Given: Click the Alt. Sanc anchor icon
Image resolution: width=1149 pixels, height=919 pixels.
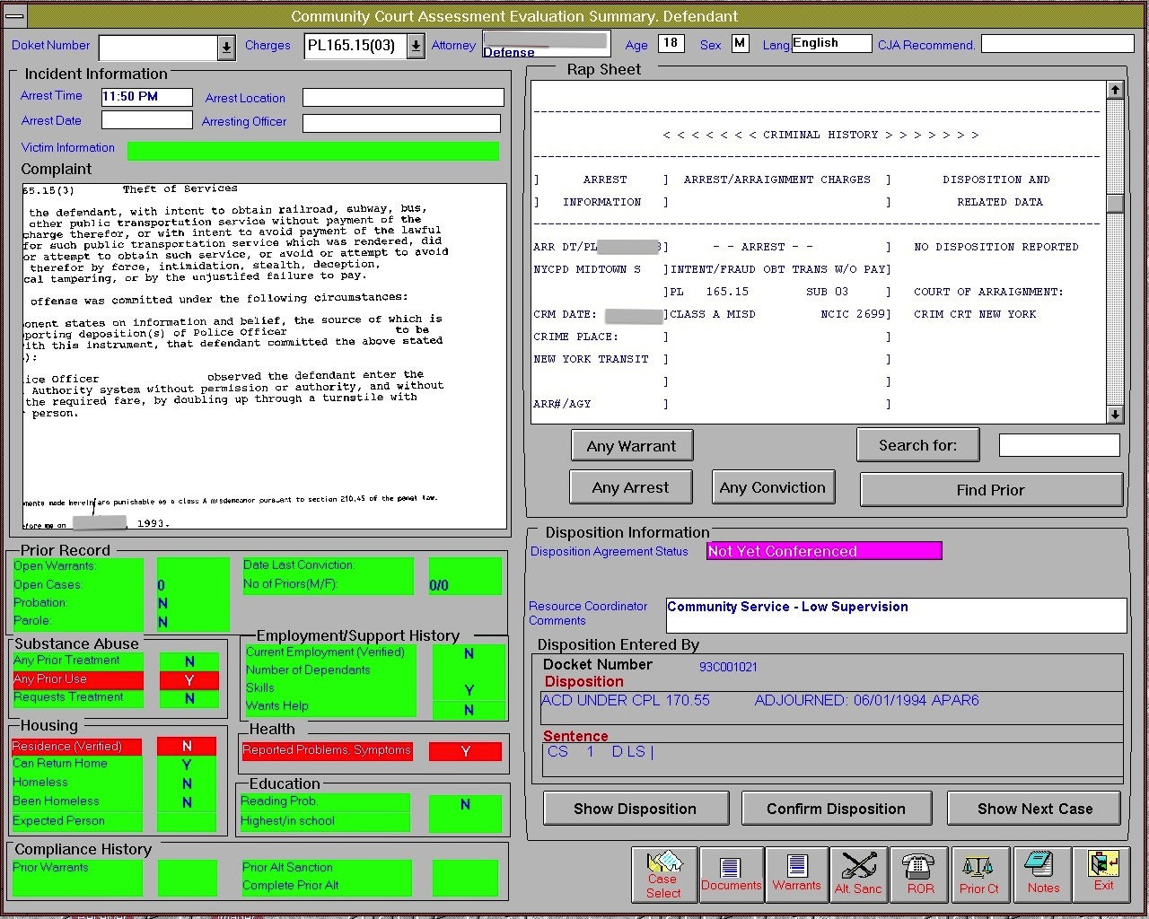Looking at the screenshot, I should click(858, 874).
